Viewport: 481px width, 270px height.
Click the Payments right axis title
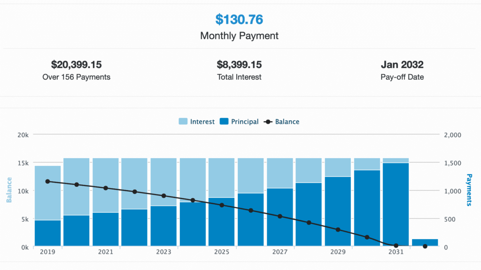469,190
